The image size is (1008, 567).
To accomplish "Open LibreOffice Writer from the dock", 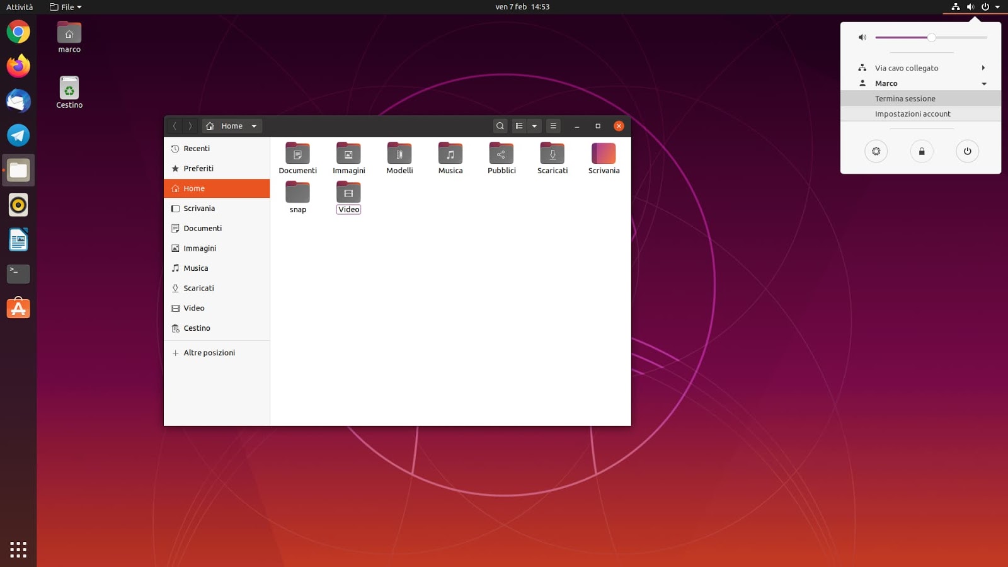I will pyautogui.click(x=18, y=239).
